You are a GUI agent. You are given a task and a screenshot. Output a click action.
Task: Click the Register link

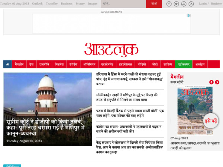click(216, 4)
